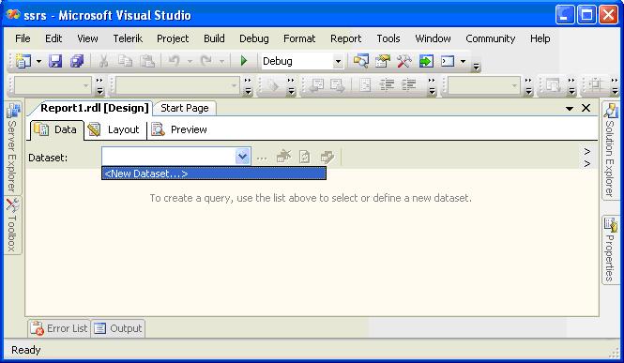Image resolution: width=624 pixels, height=363 pixels.
Task: Open Format menu
Action: tap(299, 38)
